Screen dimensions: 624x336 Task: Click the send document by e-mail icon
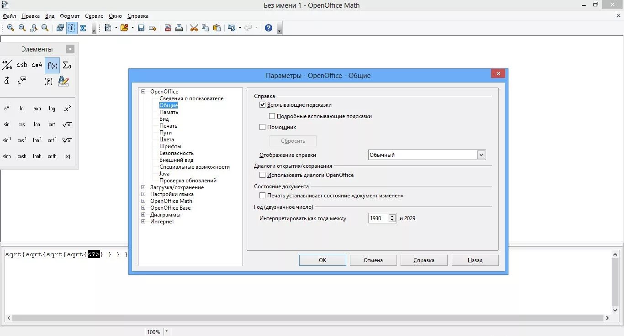point(153,28)
